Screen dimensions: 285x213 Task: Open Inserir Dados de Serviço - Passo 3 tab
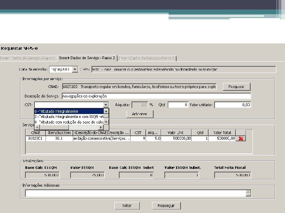(x=146, y=58)
